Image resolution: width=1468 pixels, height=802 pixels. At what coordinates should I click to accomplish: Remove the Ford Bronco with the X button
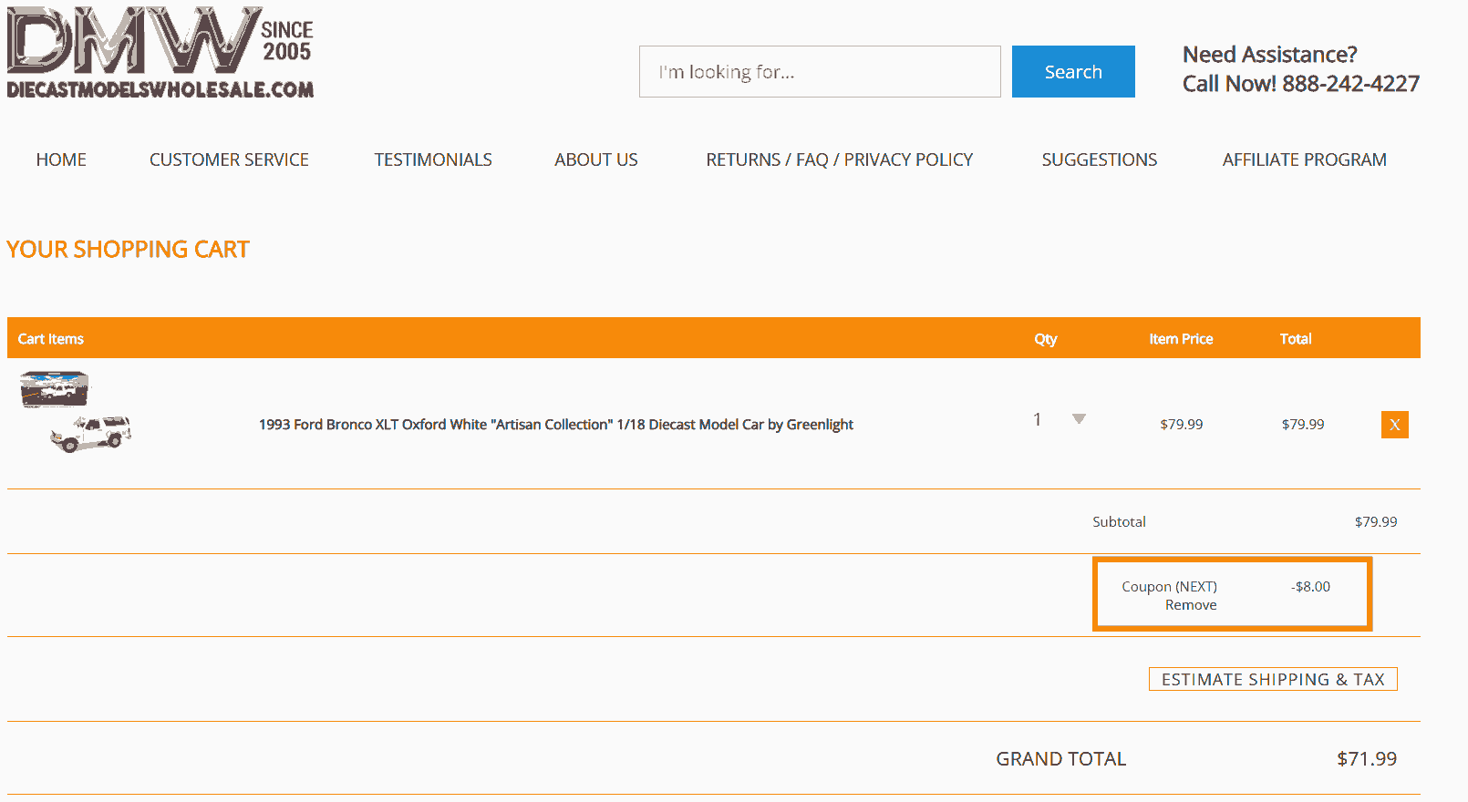coord(1394,425)
